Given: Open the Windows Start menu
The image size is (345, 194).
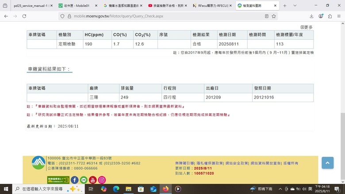Looking at the screenshot, I should click(x=6, y=189).
